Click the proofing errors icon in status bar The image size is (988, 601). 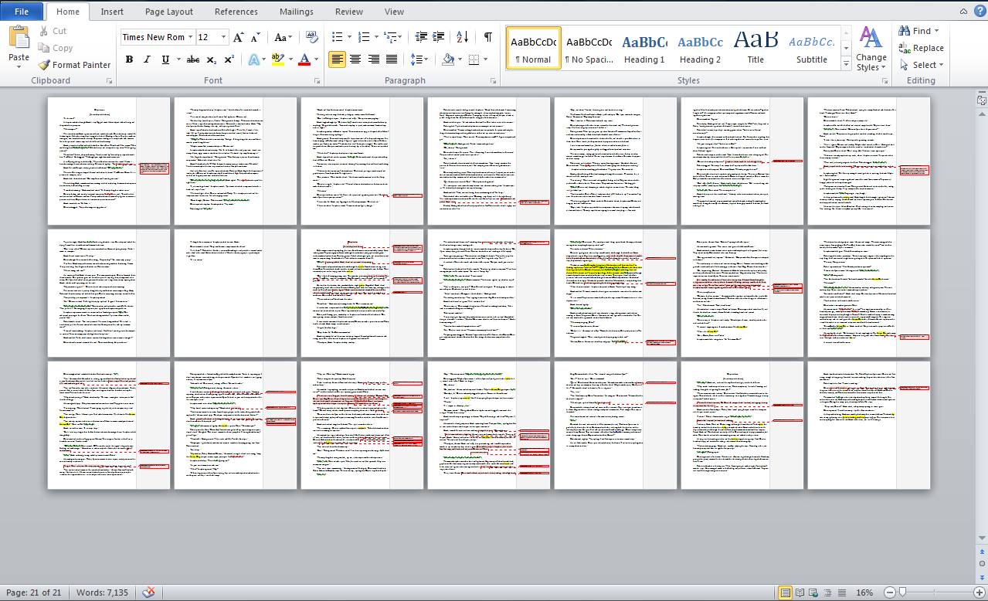(149, 593)
